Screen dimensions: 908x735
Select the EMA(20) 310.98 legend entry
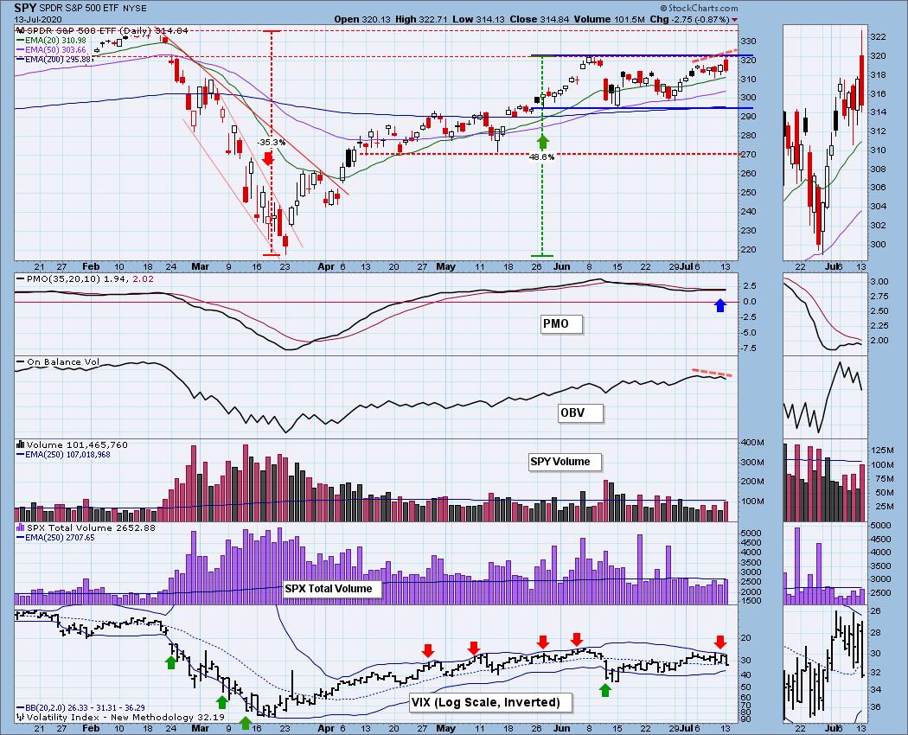(51, 40)
